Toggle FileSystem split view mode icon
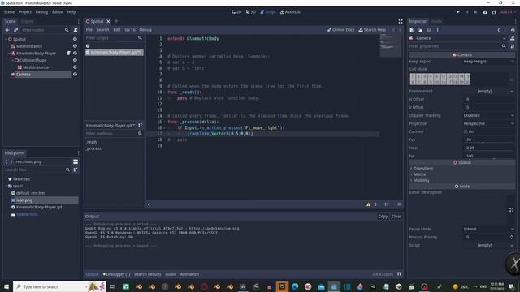 point(76,161)
